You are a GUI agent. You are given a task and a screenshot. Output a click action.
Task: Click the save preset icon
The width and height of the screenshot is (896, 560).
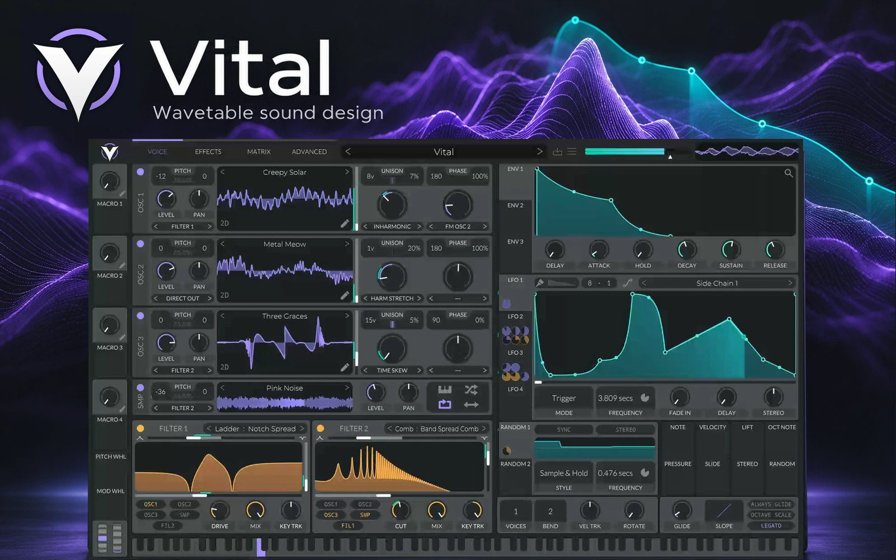(x=557, y=152)
